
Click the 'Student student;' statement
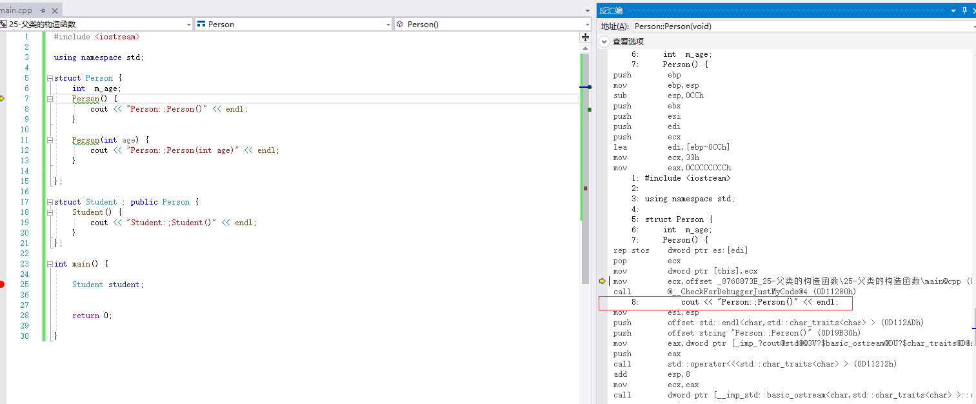[108, 285]
